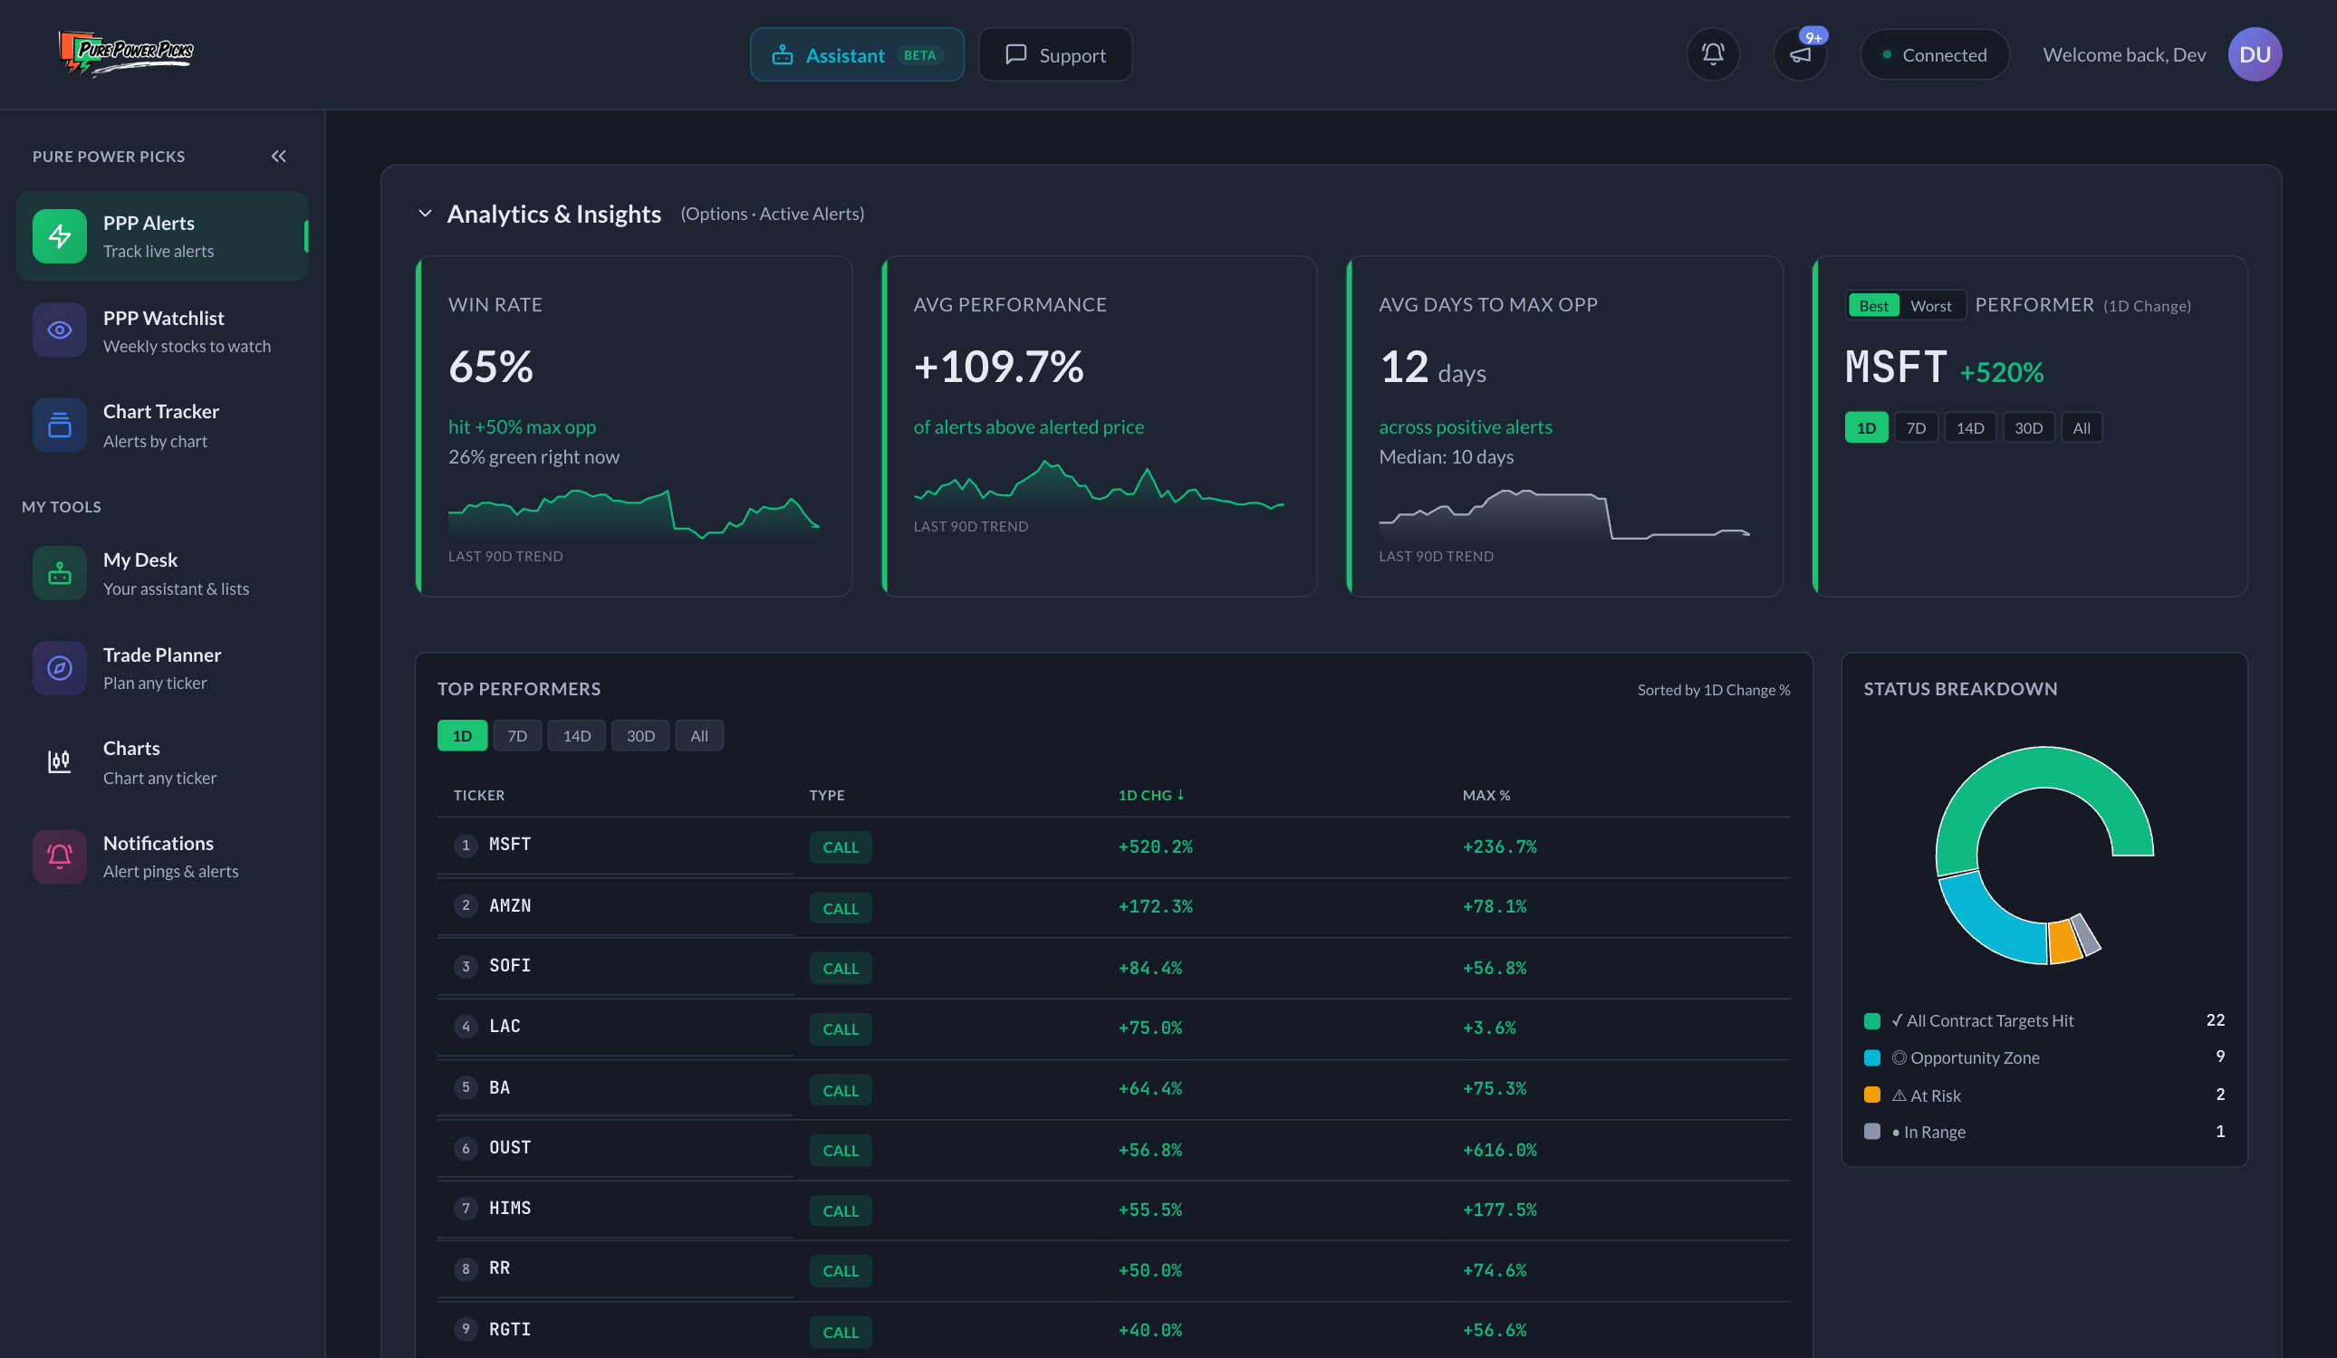Click the 1D CHG sort arrow
The image size is (2337, 1358).
(x=1180, y=794)
